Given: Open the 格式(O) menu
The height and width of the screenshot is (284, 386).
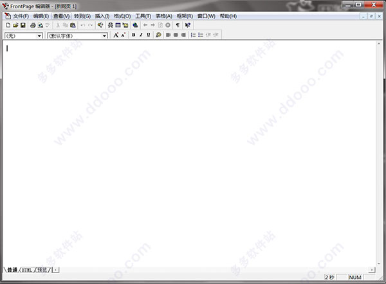Looking at the screenshot, I should [122, 16].
